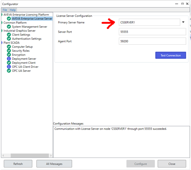Collapse the Plant SCADA tree node
The width and height of the screenshot is (191, 170).
point(2,43)
